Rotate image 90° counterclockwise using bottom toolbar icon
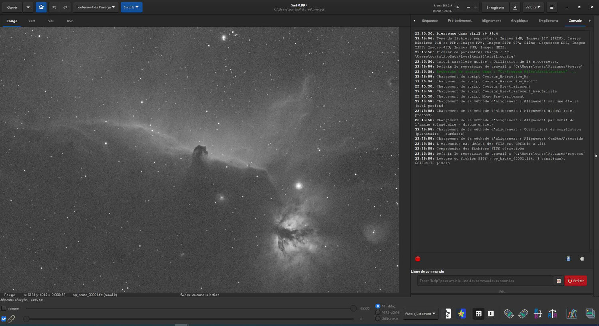Image resolution: width=599 pixels, height=326 pixels. tap(508, 314)
